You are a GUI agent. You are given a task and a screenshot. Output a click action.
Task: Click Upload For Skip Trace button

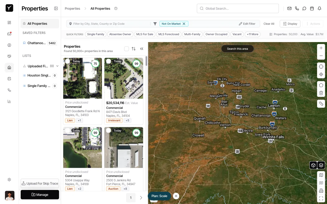tap(40, 183)
